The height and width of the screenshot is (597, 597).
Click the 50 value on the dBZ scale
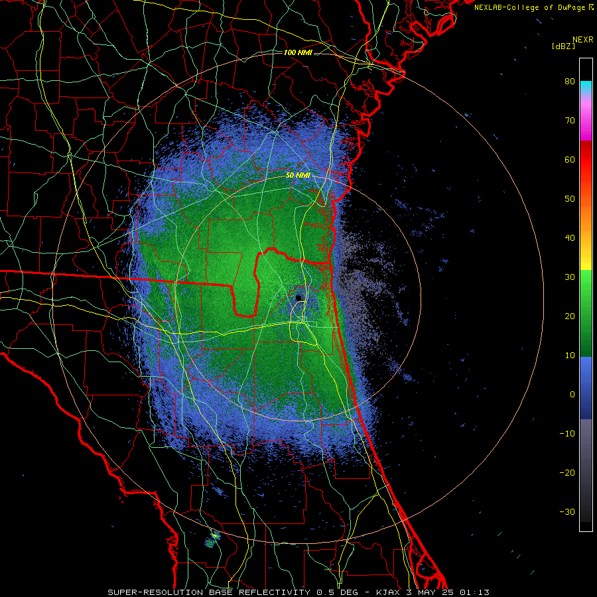coord(570,199)
